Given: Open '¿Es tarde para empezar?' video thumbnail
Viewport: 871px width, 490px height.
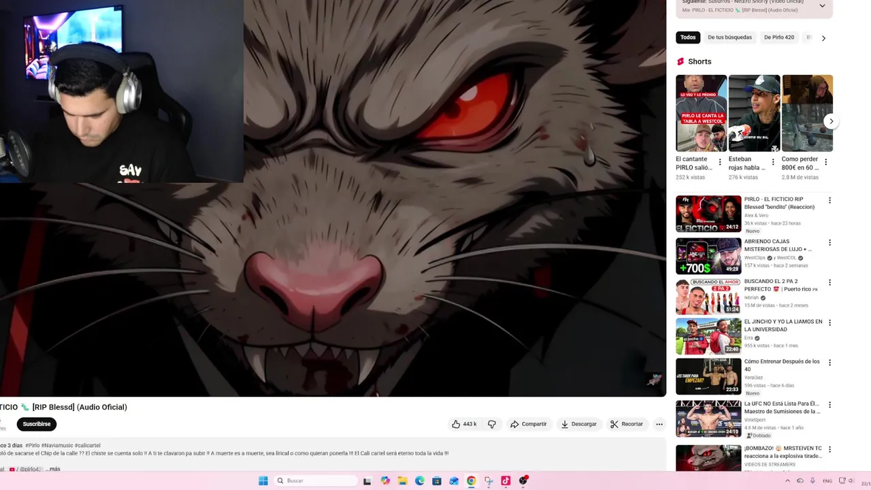Looking at the screenshot, I should click(708, 376).
